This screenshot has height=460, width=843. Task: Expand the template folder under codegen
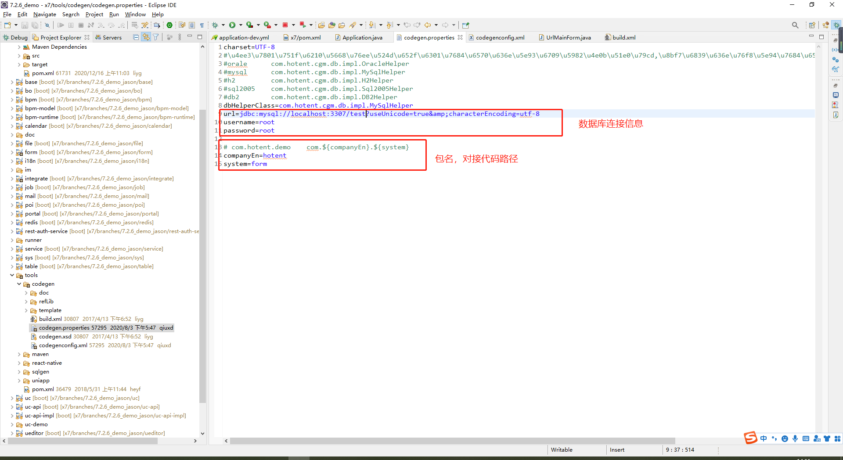click(x=26, y=310)
